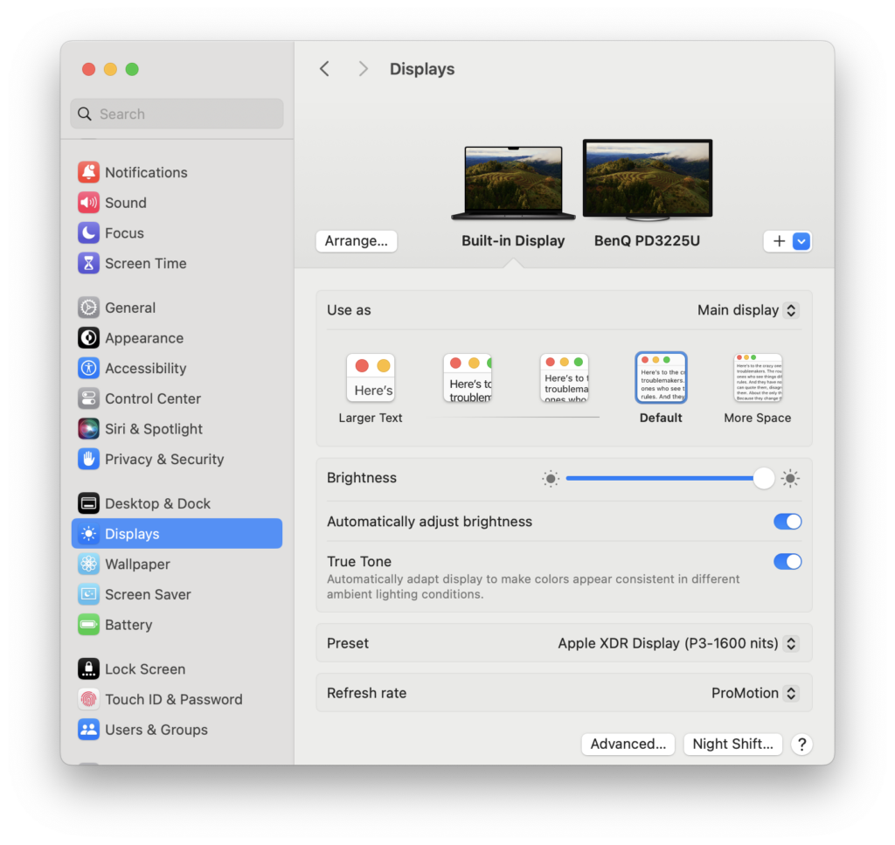Click the Sound speaker icon
This screenshot has height=845, width=895.
pos(88,203)
